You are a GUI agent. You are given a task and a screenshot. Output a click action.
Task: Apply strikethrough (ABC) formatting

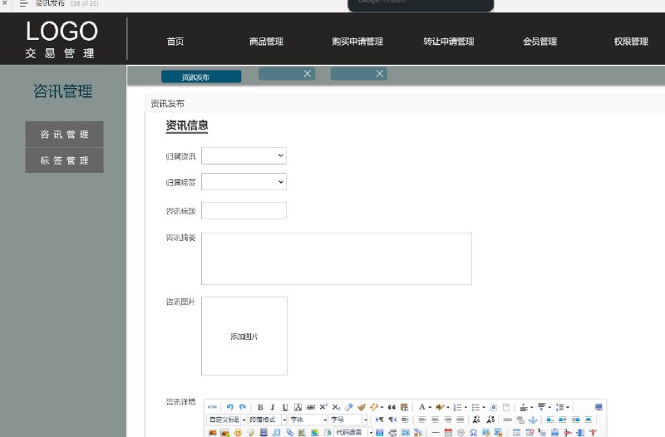(310, 407)
